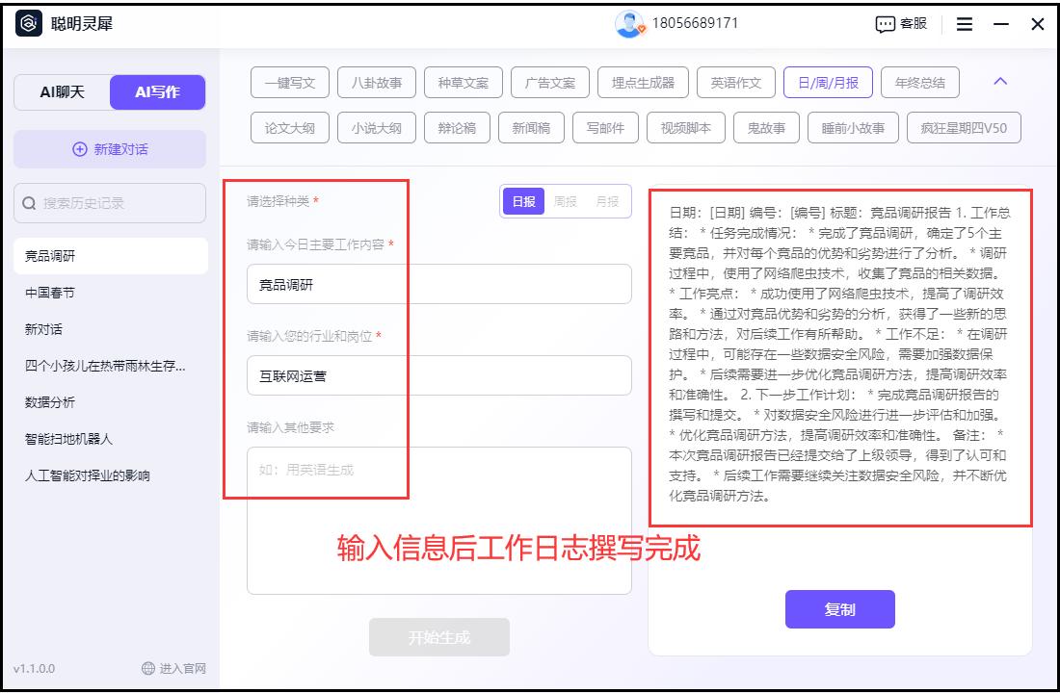
Task: Open the hamburger menu at top right
Action: (963, 24)
